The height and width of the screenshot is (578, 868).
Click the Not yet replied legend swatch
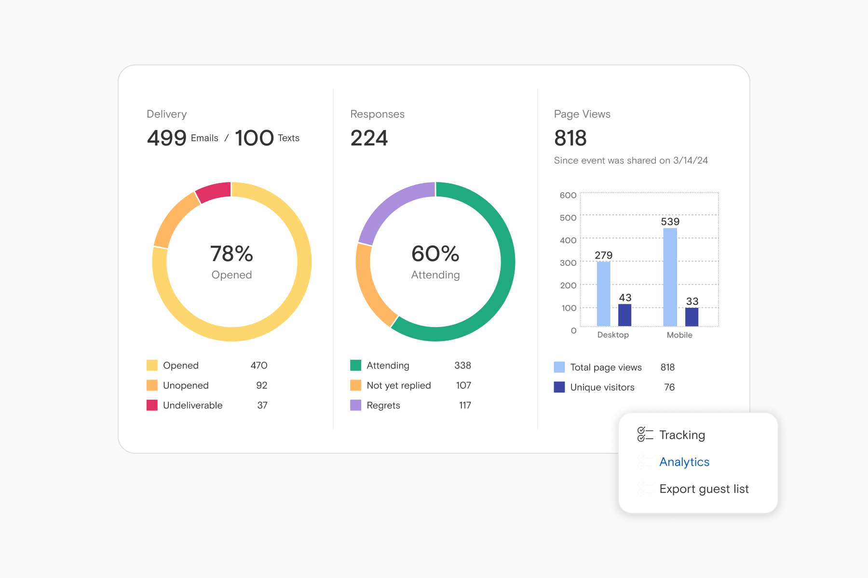coord(356,385)
